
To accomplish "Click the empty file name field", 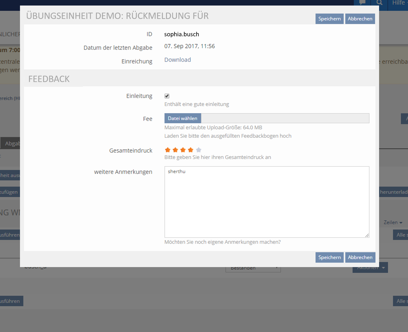I will point(285,118).
